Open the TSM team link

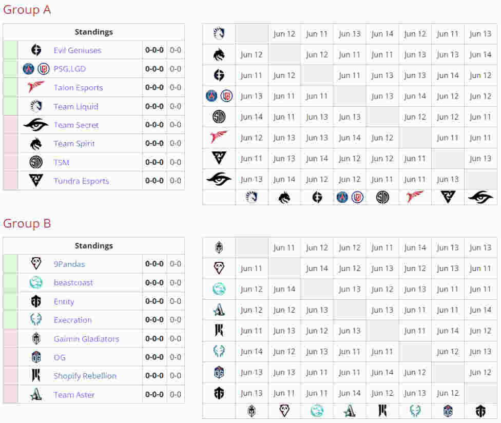(x=62, y=162)
